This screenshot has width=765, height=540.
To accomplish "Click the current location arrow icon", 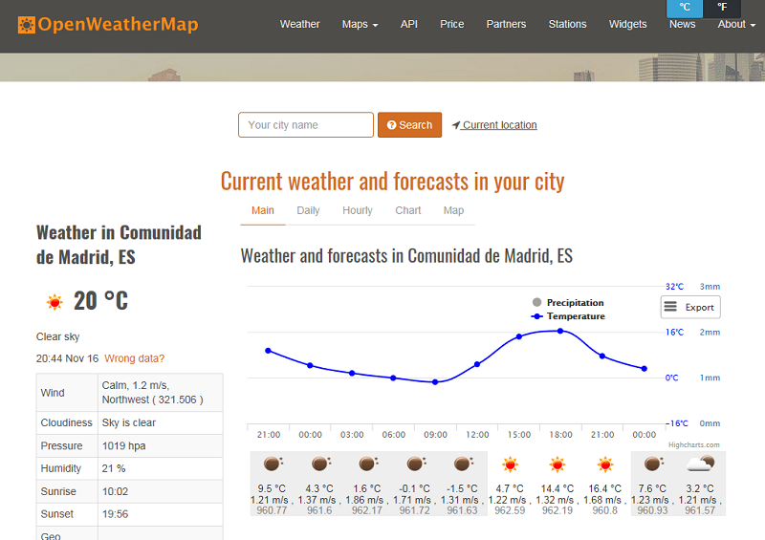I will tap(456, 125).
